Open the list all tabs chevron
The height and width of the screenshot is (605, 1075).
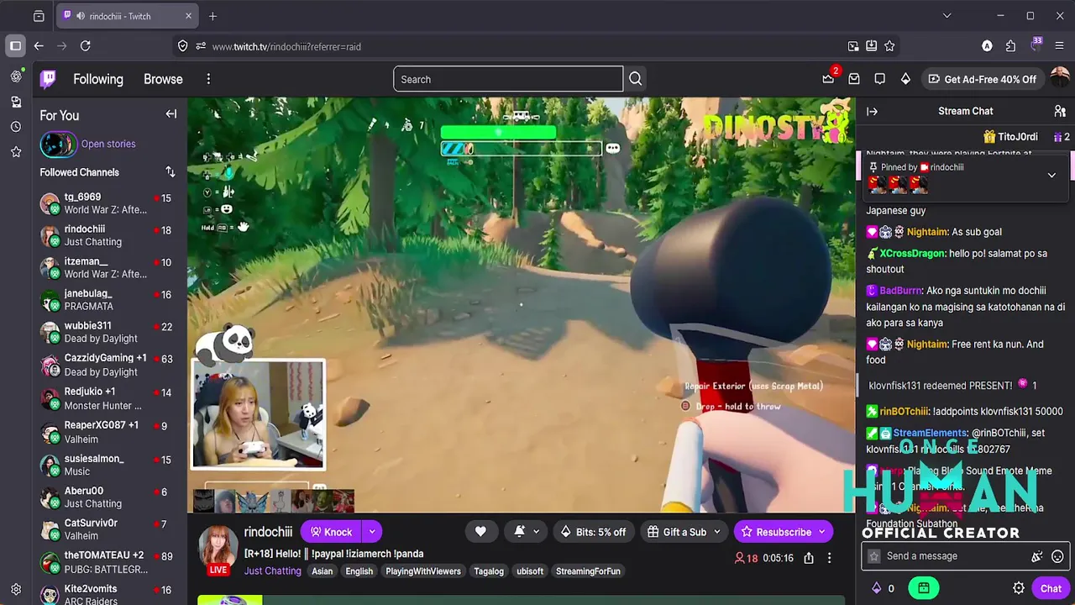click(x=947, y=16)
